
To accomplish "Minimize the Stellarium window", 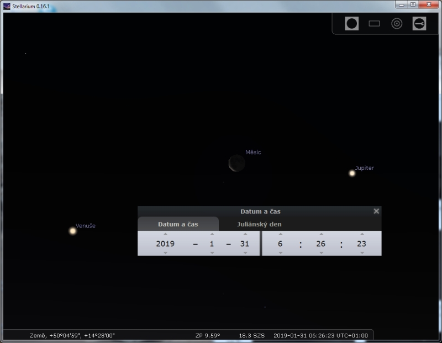I will pyautogui.click(x=402, y=5).
